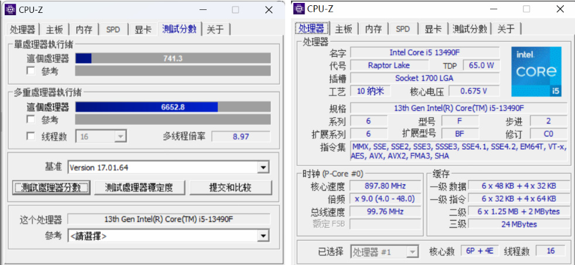575x265 pixels.
Task: Click CPU-Z app icon in left window title bar
Action: pos(11,9)
